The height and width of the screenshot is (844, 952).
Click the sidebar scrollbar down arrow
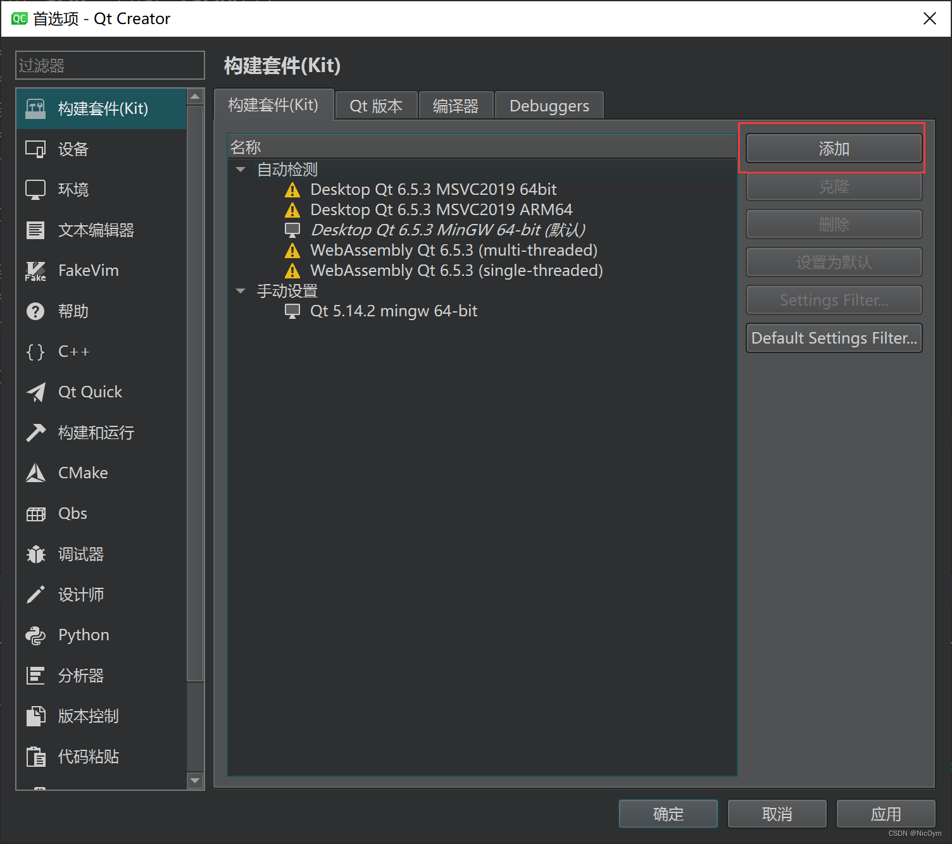tap(195, 781)
